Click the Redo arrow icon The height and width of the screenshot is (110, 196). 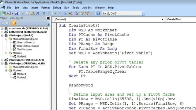pos(49,13)
